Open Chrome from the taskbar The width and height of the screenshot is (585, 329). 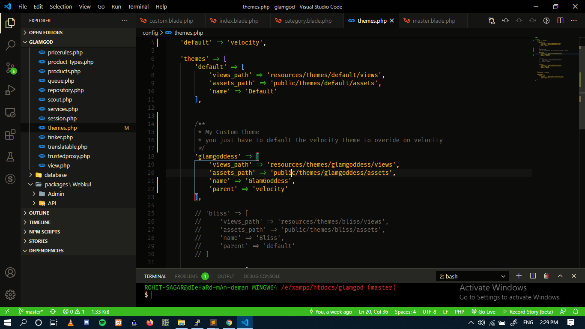229,323
